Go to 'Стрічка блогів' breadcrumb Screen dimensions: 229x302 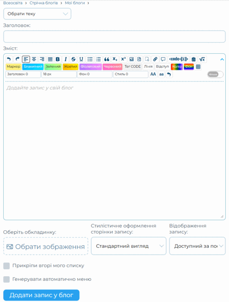(x=44, y=3)
